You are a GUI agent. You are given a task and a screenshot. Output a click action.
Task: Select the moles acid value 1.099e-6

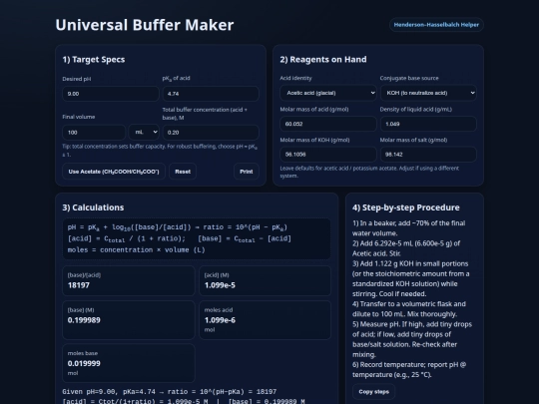220,320
